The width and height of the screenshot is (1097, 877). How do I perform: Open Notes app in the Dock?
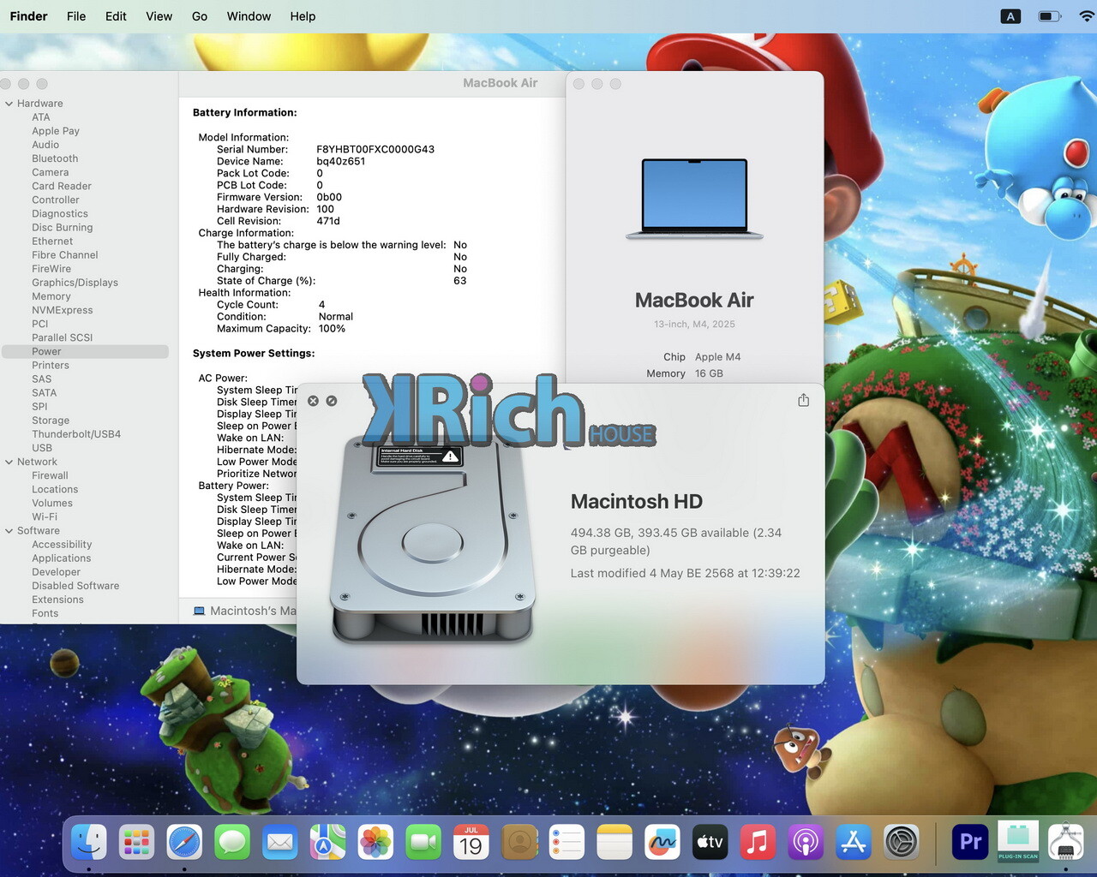click(614, 843)
